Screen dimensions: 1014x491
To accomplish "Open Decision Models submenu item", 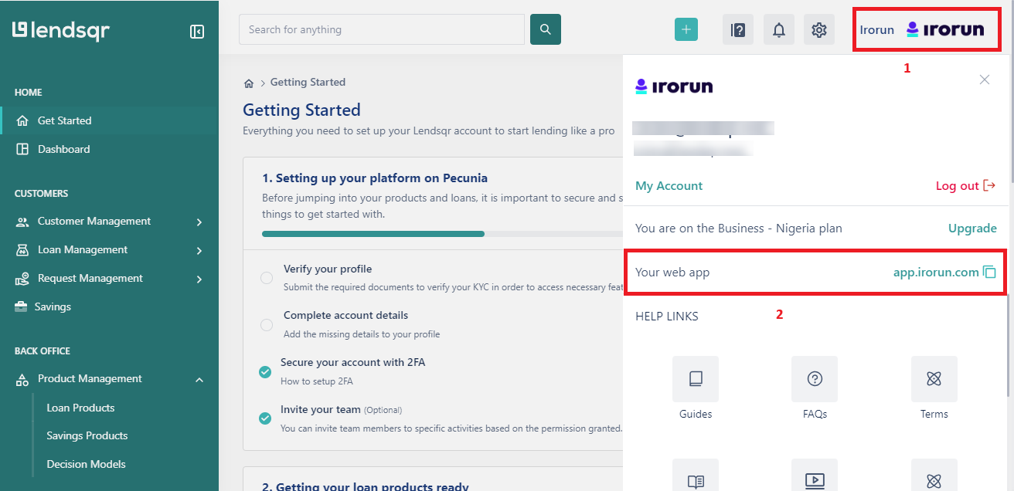I will point(86,464).
